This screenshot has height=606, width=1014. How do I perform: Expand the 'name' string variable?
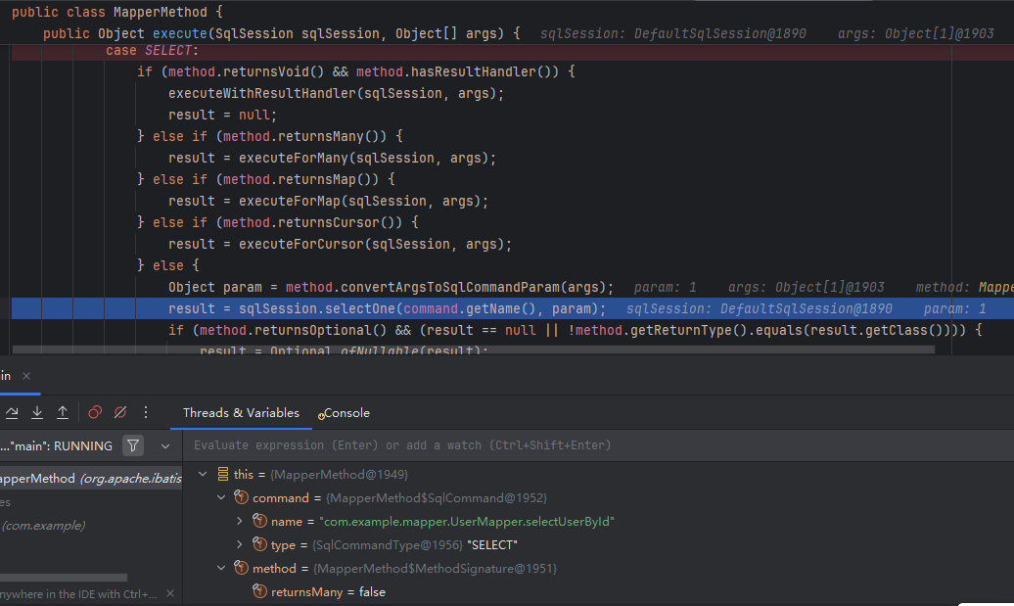point(239,521)
